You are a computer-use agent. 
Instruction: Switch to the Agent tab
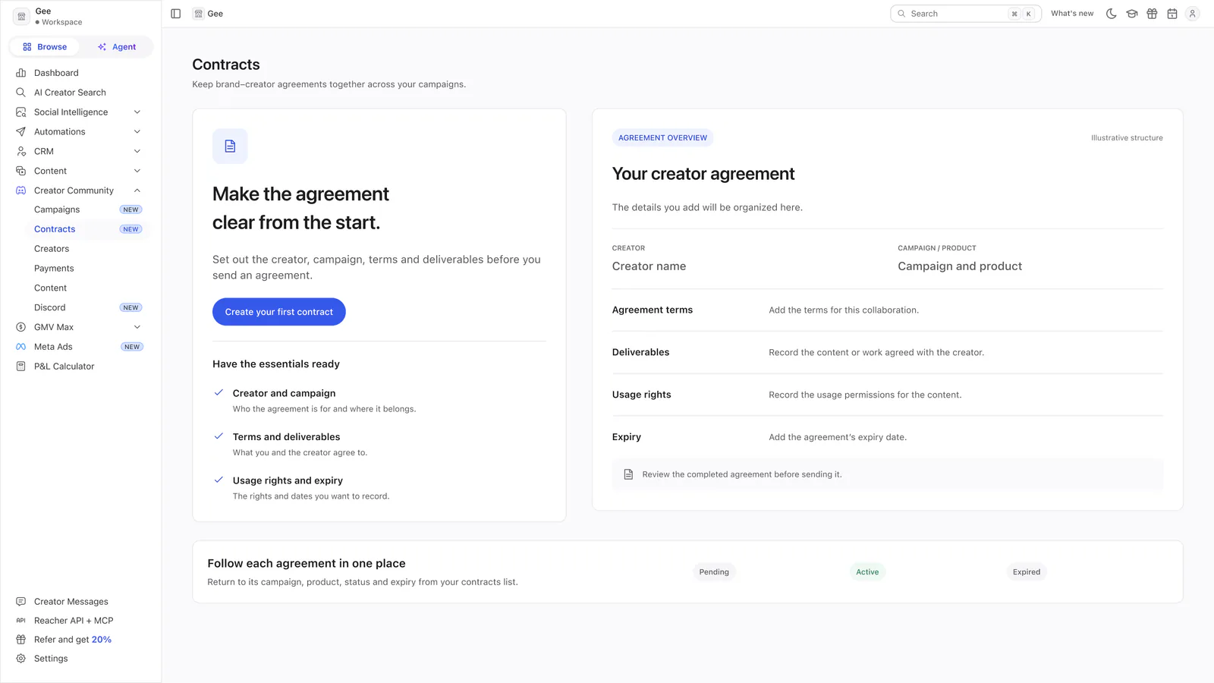[116, 47]
